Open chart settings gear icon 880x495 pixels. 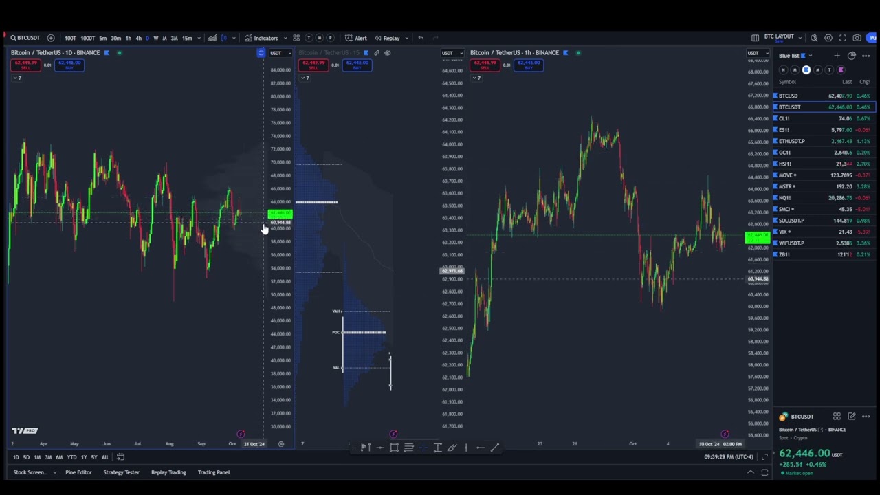coord(828,38)
